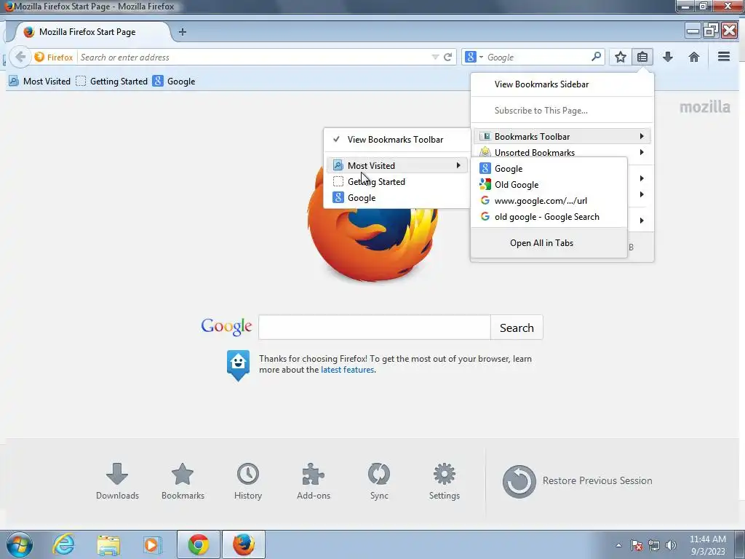Open new tab with plus icon
The image size is (745, 559).
tap(183, 32)
